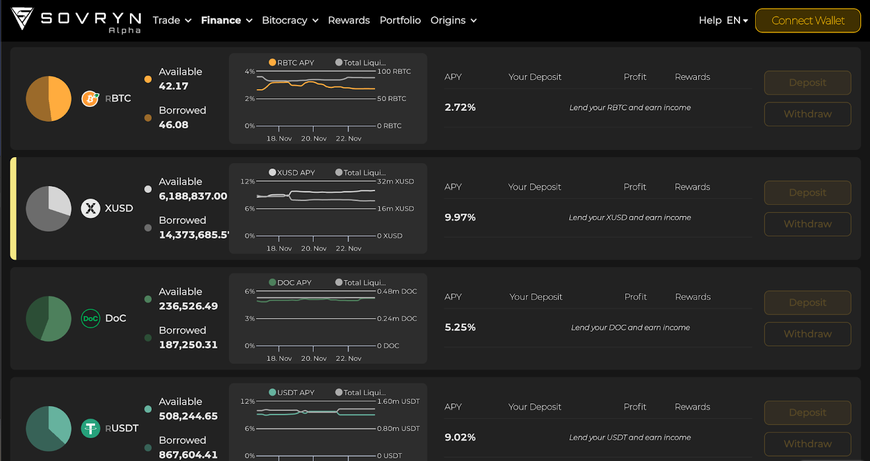Click the Your Deposit header in RBTC row

click(535, 77)
